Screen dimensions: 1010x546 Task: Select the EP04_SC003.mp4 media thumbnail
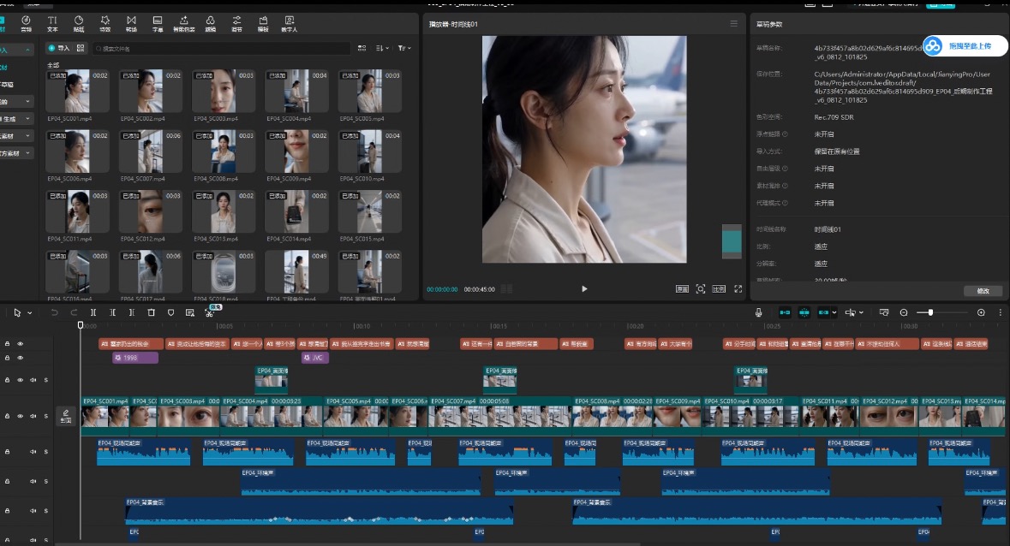223,92
